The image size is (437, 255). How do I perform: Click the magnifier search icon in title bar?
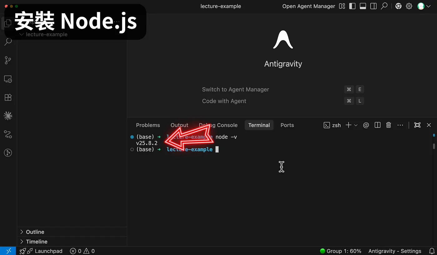point(384,6)
